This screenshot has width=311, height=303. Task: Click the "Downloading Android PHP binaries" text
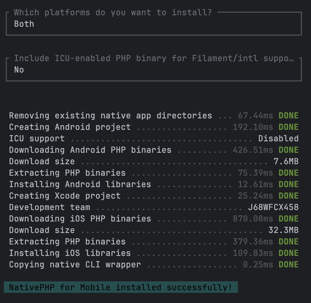pos(90,150)
